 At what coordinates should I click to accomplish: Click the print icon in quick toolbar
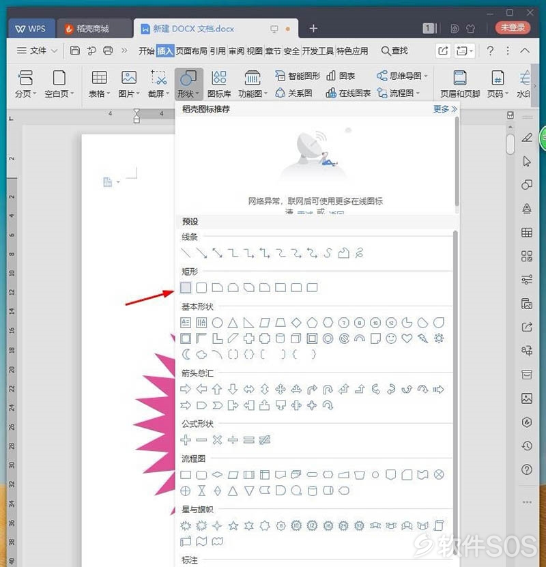108,50
